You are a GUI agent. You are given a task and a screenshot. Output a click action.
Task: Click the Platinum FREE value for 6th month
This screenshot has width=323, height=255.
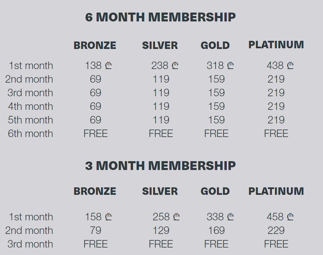(x=276, y=134)
